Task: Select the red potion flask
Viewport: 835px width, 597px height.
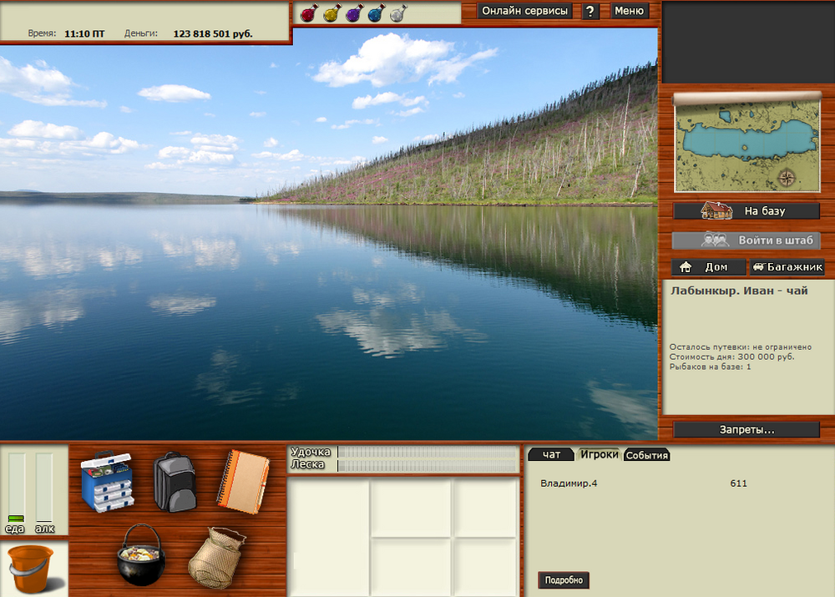Action: pyautogui.click(x=308, y=13)
